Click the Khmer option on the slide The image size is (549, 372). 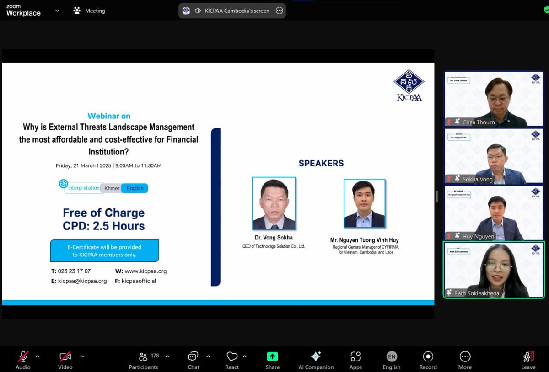[x=112, y=188]
